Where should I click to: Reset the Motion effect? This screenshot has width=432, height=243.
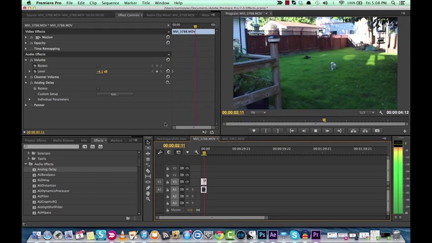[168, 37]
